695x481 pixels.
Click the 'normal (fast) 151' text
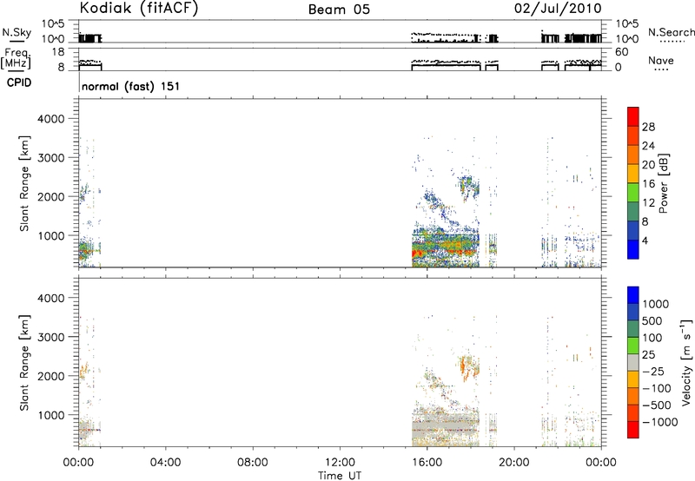pyautogui.click(x=131, y=86)
